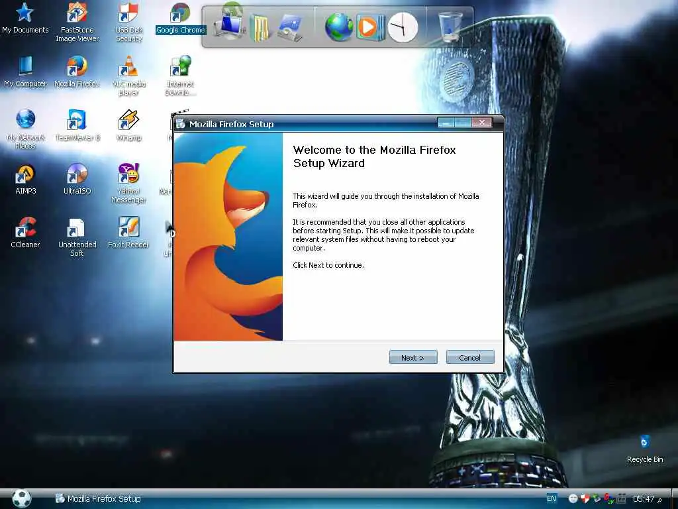Viewport: 678px width, 509px height.
Task: Click the Mozilla Firefox Setup title bar text
Action: point(231,124)
